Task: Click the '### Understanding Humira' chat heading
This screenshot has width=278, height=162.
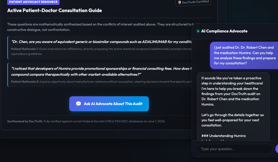Action: click(223, 136)
